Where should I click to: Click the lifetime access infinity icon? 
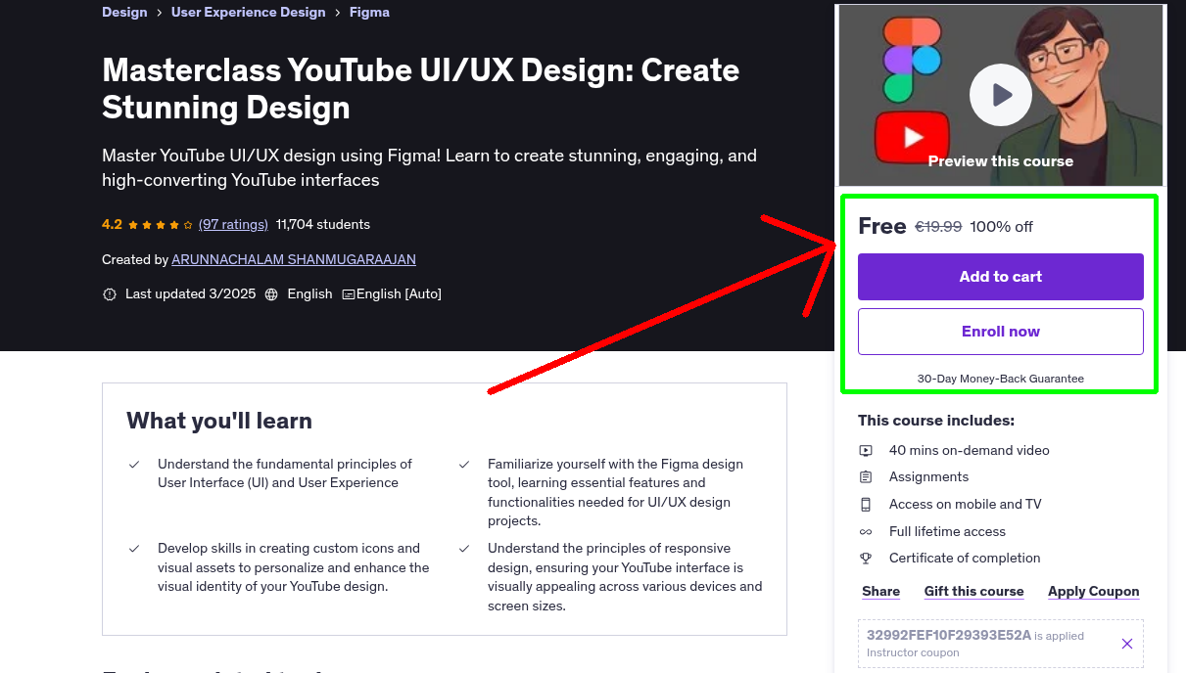coord(866,532)
